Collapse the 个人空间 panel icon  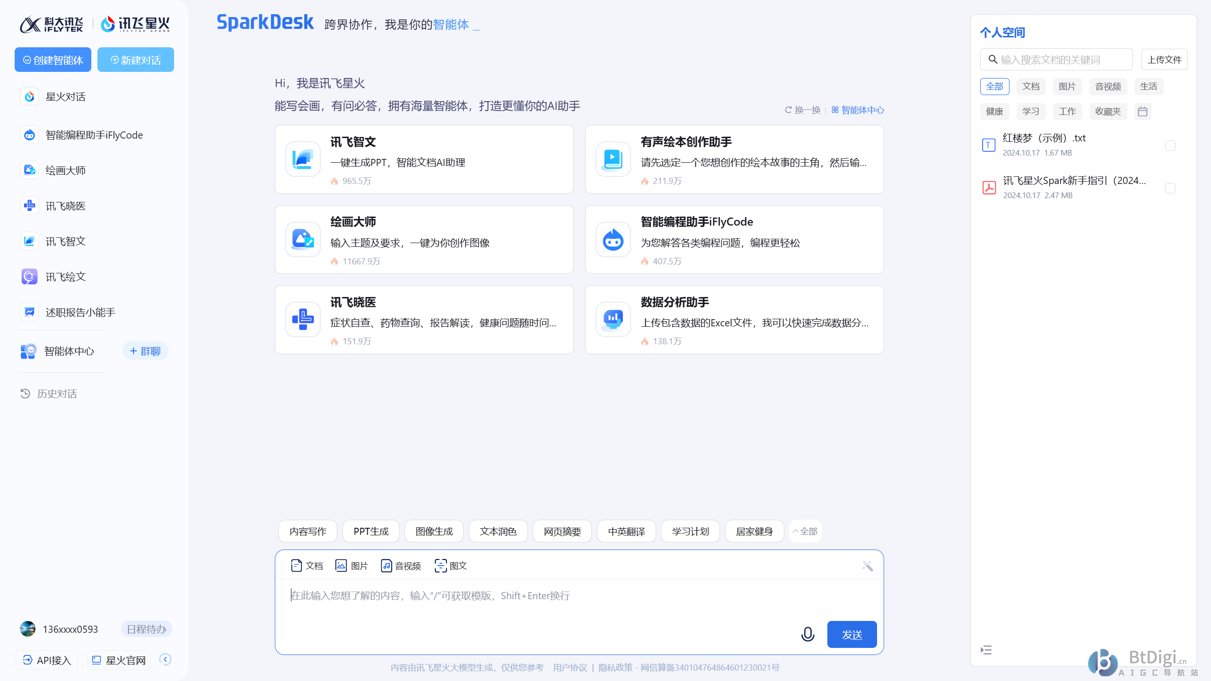[986, 650]
